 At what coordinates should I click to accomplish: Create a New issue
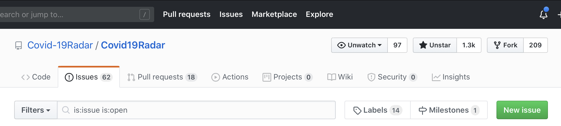click(522, 110)
